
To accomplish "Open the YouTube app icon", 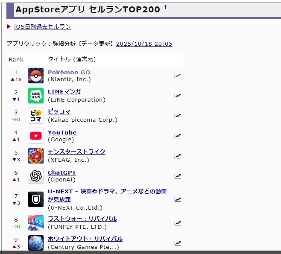I will coord(36,136).
